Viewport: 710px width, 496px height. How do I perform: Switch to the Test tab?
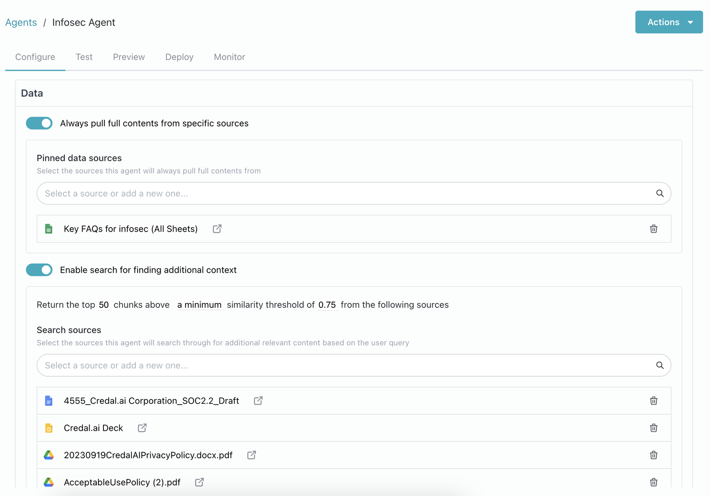[84, 57]
